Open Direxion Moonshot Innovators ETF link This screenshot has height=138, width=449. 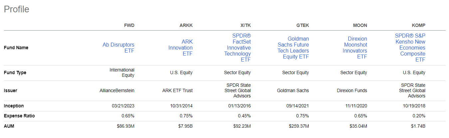(x=355, y=48)
